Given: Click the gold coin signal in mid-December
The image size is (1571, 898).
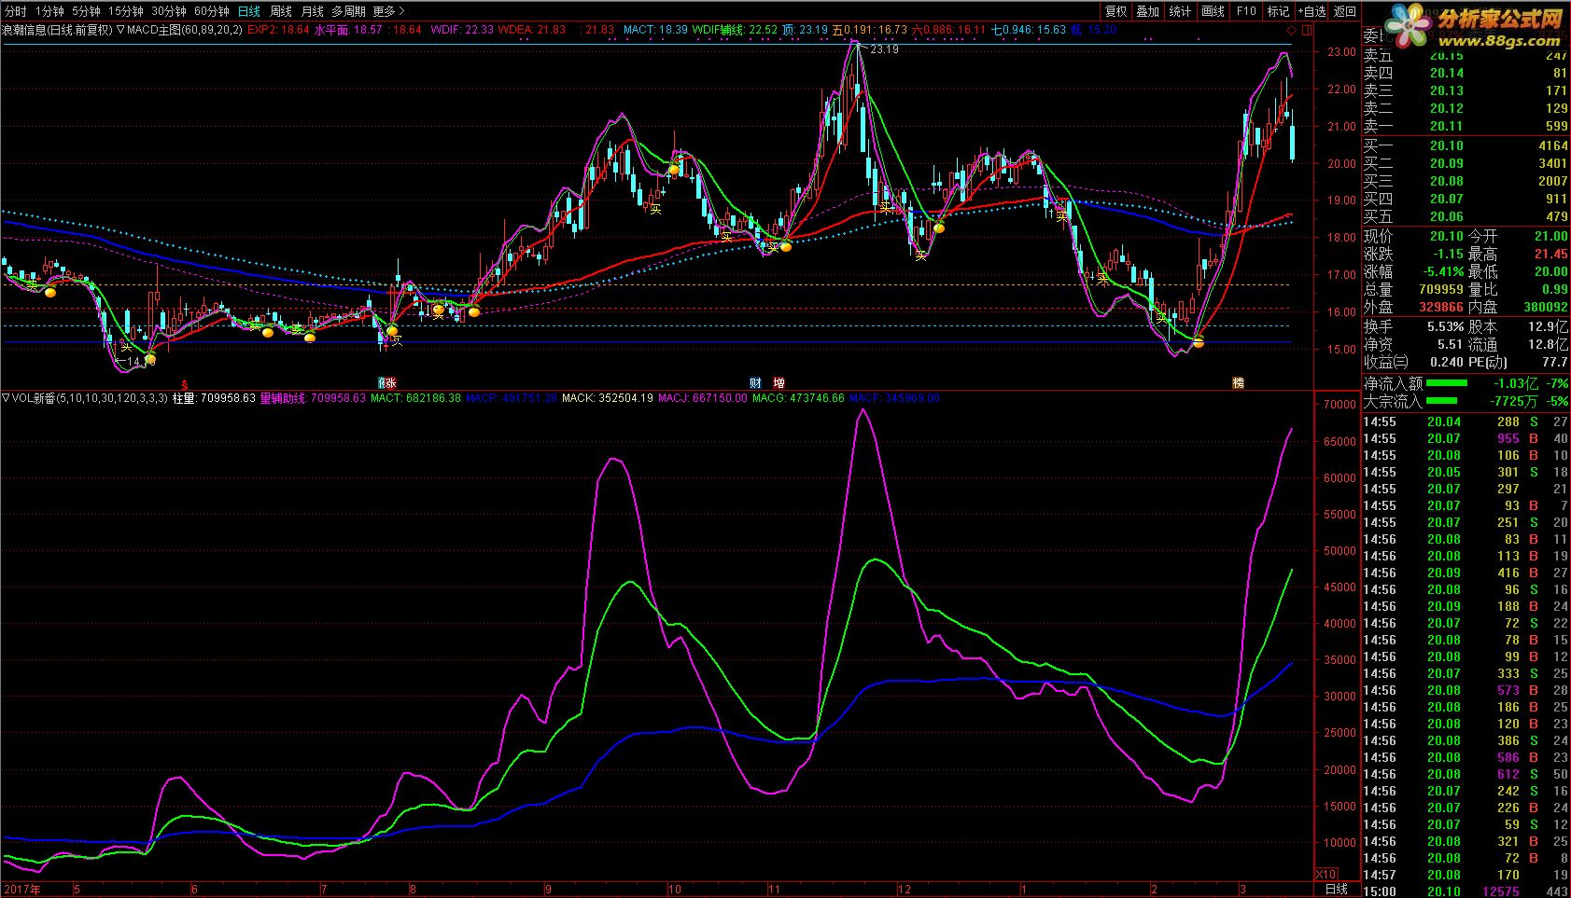Looking at the screenshot, I should click(x=939, y=227).
